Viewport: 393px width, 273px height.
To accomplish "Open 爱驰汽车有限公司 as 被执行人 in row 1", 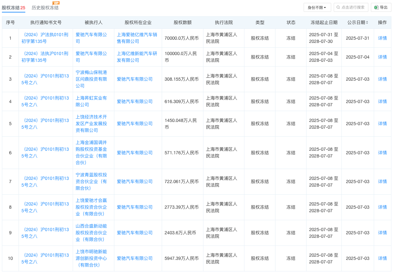I will click(x=91, y=38).
